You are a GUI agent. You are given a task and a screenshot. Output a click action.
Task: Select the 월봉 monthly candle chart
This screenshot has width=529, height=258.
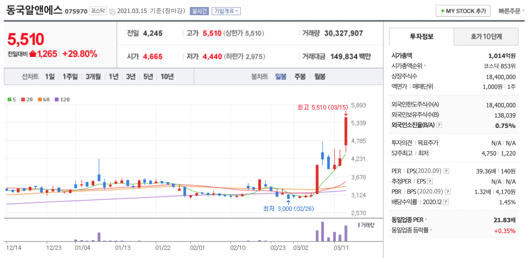[x=320, y=77]
